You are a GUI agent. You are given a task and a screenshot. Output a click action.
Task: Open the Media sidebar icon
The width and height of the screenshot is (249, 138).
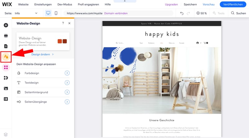coord(6,88)
